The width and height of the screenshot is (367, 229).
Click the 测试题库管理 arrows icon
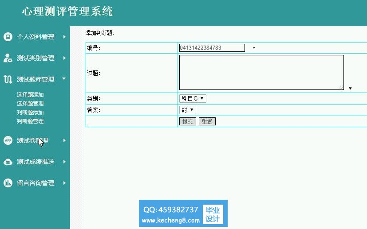click(8, 79)
